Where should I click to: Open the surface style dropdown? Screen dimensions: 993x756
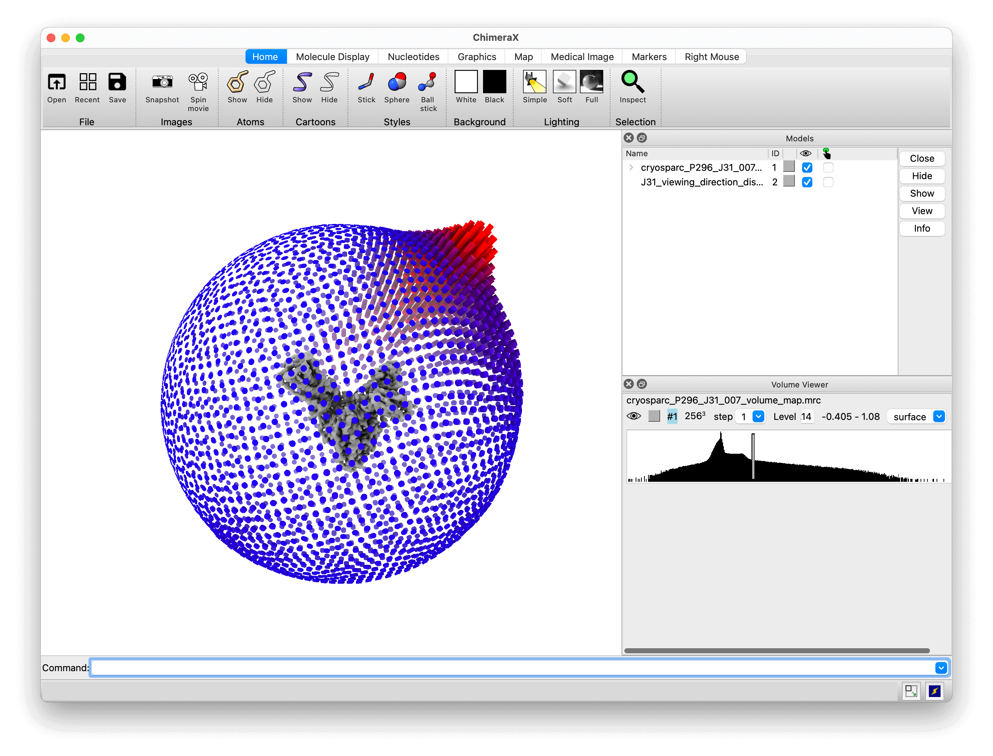(939, 417)
